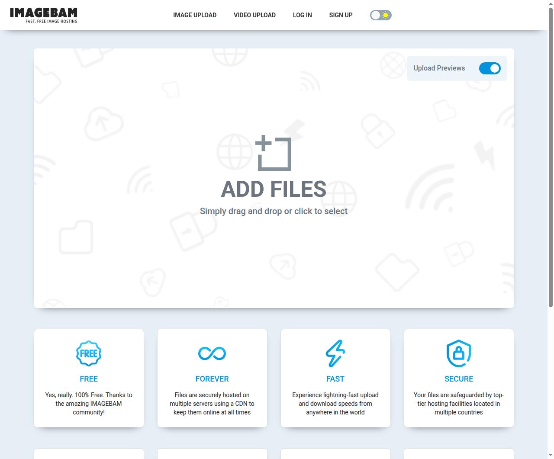Disable the Upload Previews toggle

point(490,68)
